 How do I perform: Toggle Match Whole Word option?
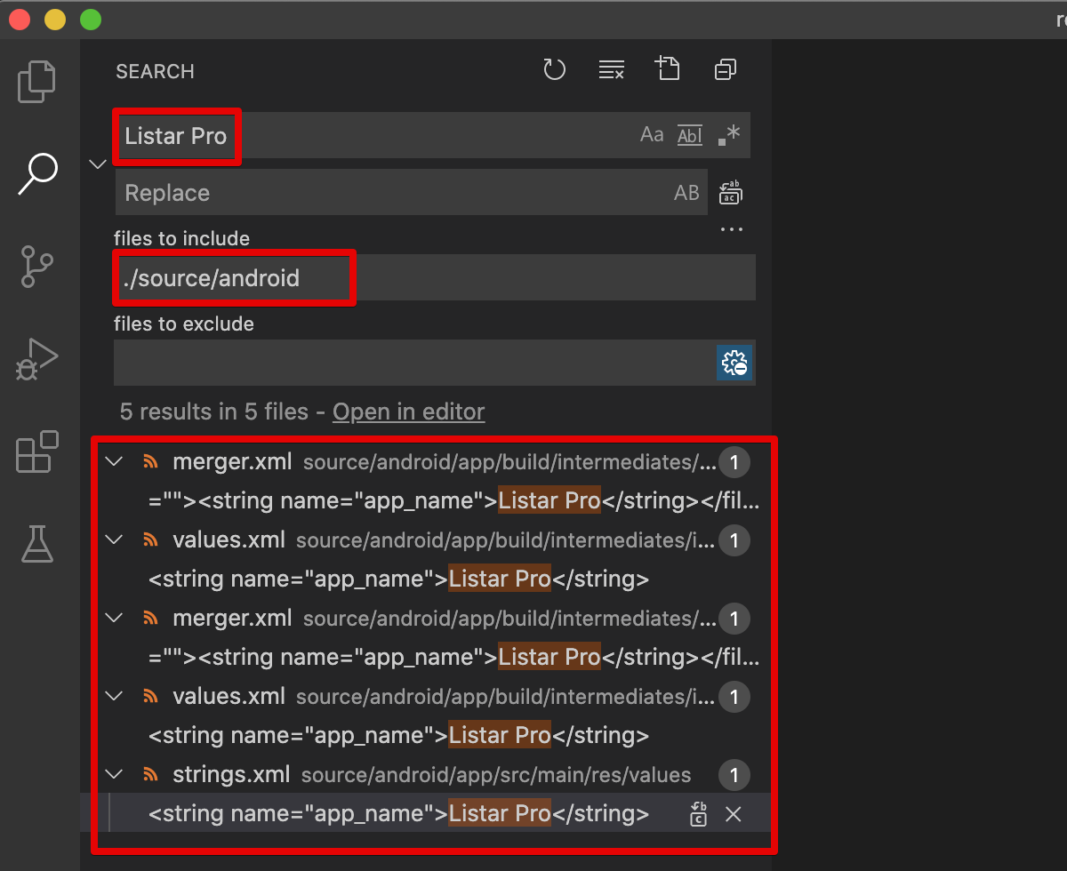coord(690,135)
